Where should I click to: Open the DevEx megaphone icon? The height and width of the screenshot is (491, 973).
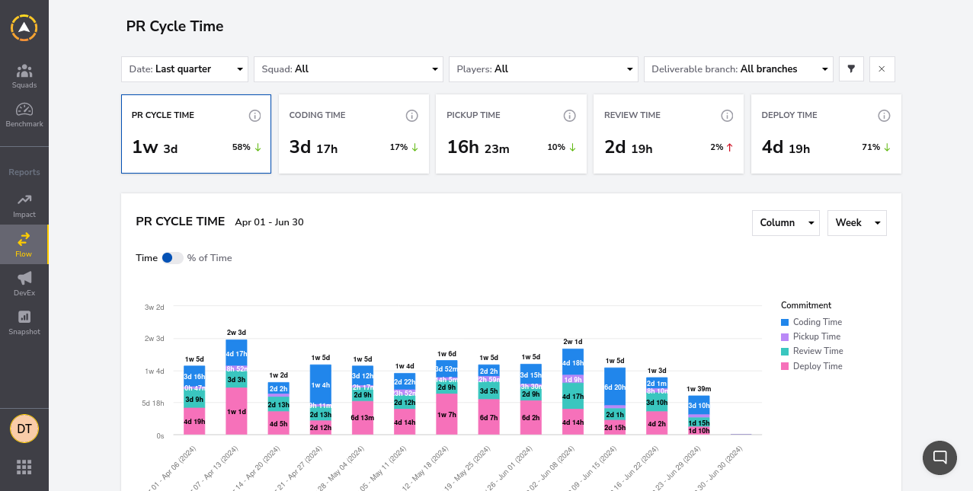coord(24,278)
